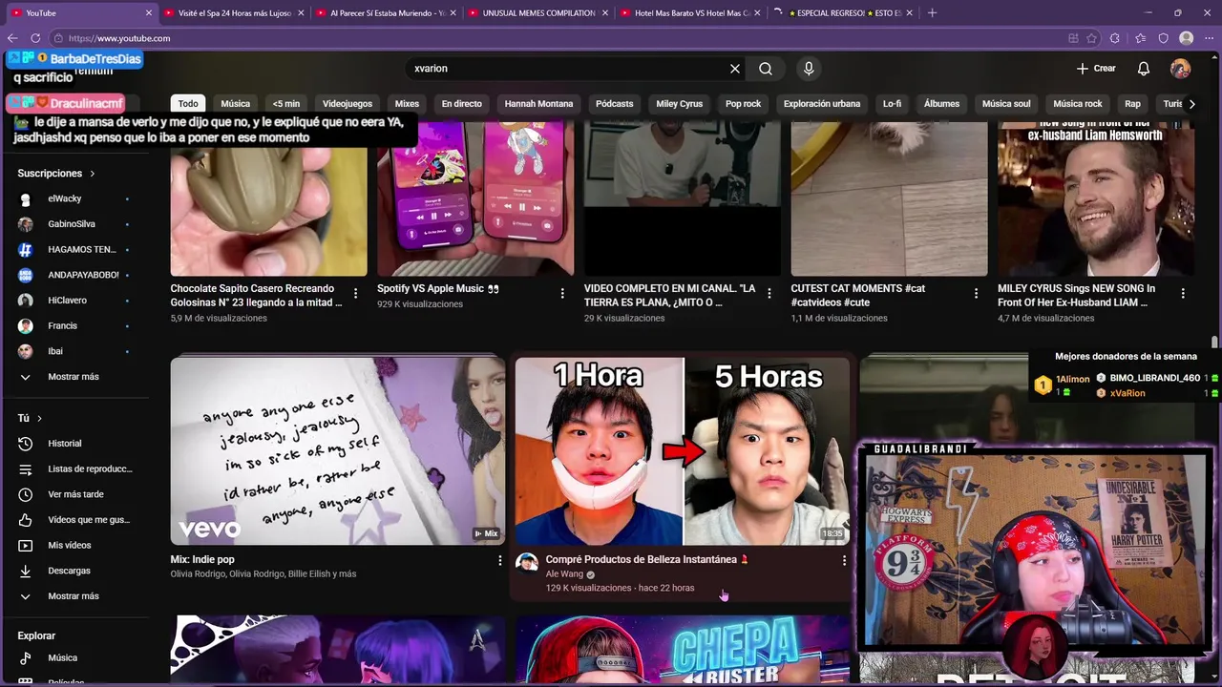The height and width of the screenshot is (687, 1222).
Task: Open options for La Tierra es Plana video
Action: coord(769,294)
